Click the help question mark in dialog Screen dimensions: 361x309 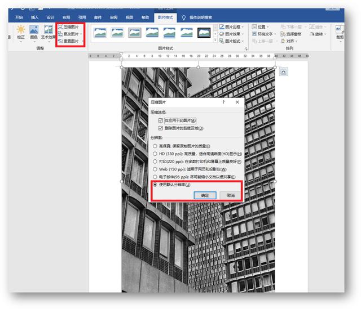[x=223, y=102]
